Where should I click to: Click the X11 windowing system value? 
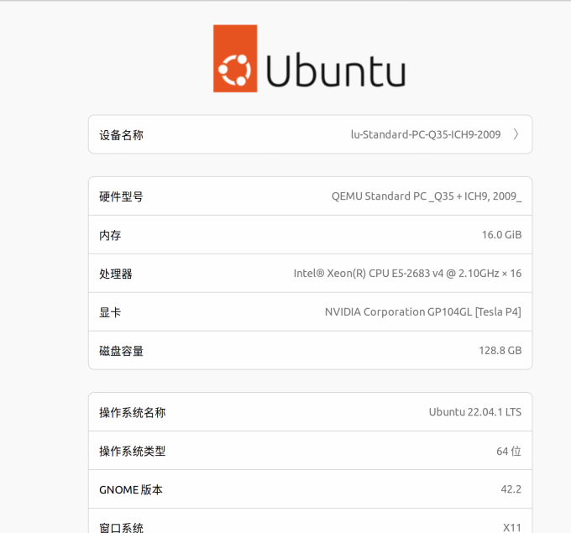[512, 527]
